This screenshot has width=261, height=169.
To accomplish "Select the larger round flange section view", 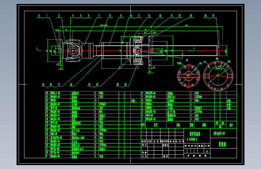I will click(218, 76).
